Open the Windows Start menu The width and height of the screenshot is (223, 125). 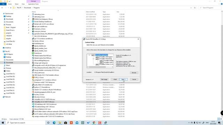(3, 123)
